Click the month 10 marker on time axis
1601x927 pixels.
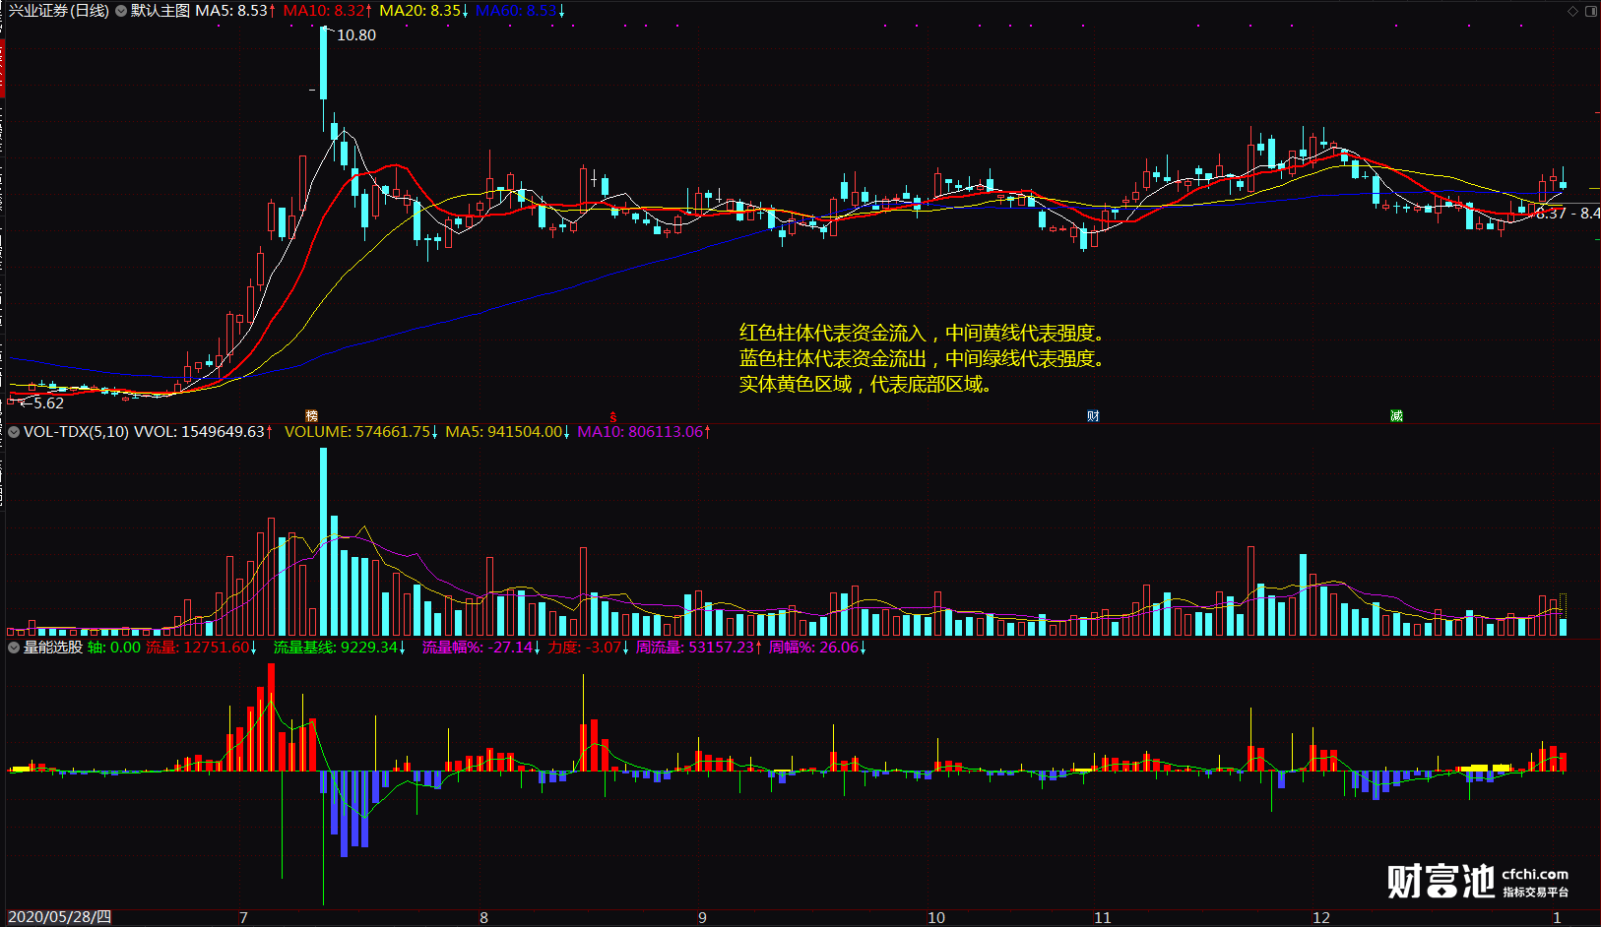[x=936, y=918]
